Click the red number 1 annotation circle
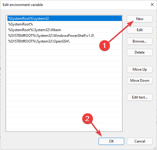Viewport: 157px width, 150px height. 105,46
